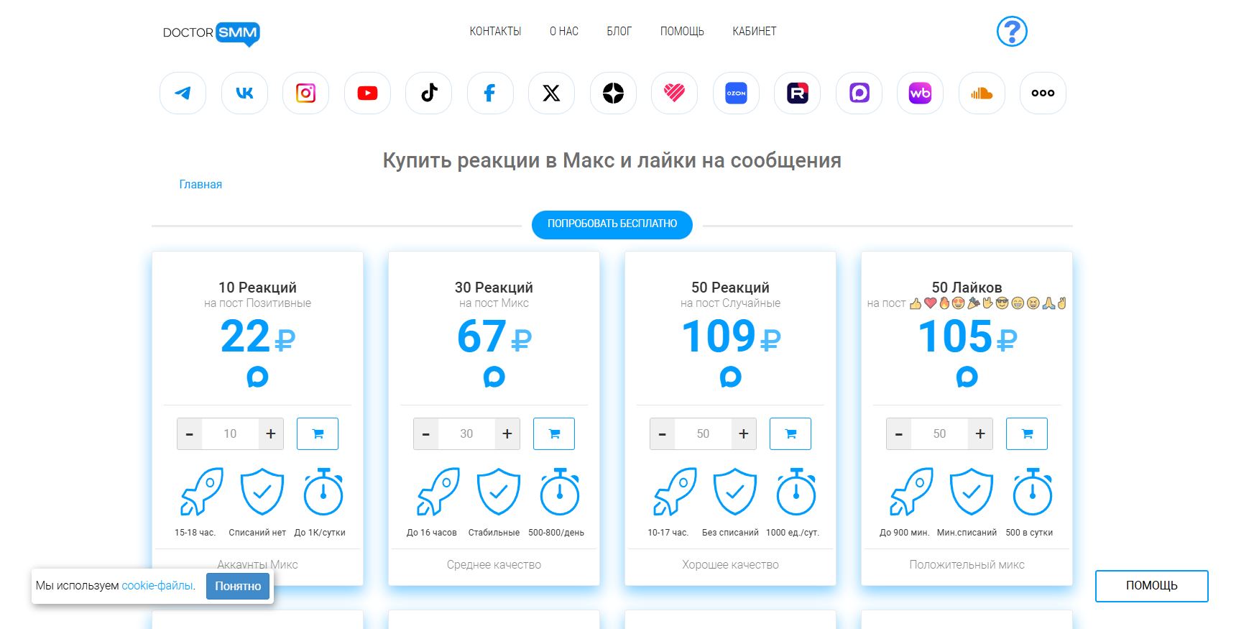The image size is (1254, 629).
Task: Click the Wildberries icon
Action: tap(920, 93)
